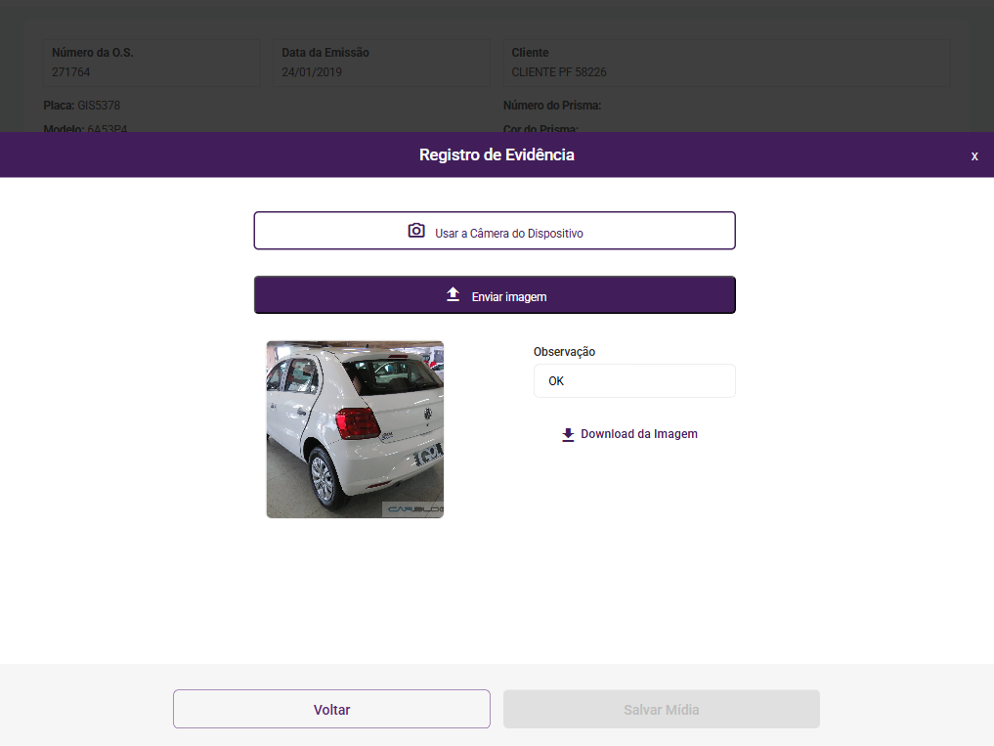The height and width of the screenshot is (746, 994).
Task: Click 'Usar a Câmera do Dispositivo' label
Action: click(509, 234)
